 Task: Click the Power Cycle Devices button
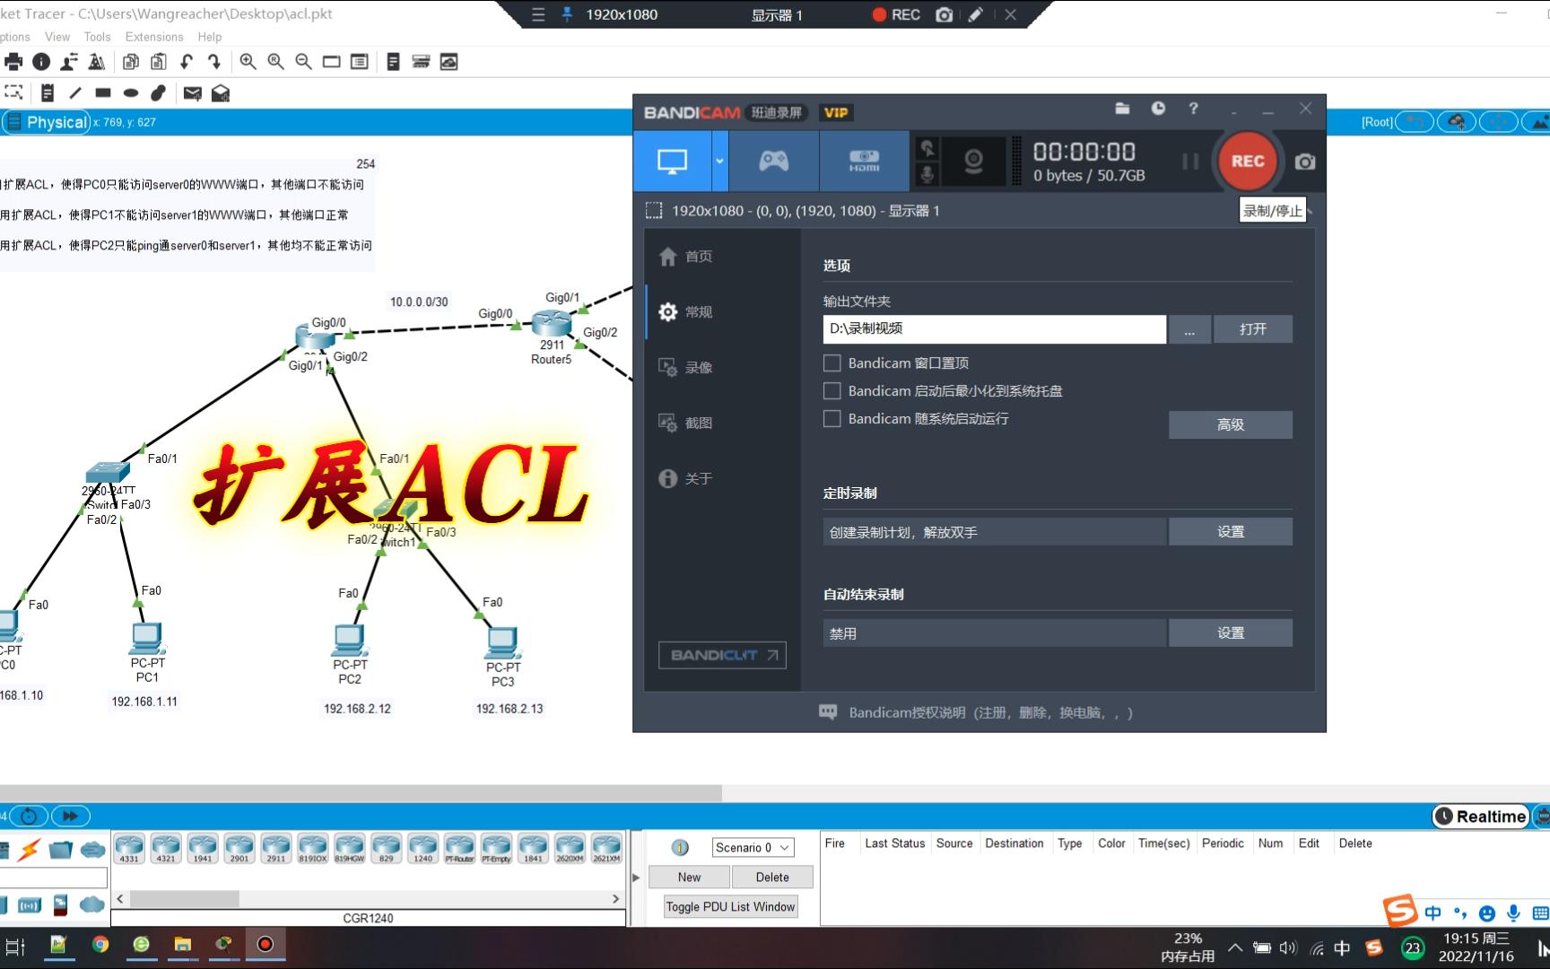click(29, 816)
